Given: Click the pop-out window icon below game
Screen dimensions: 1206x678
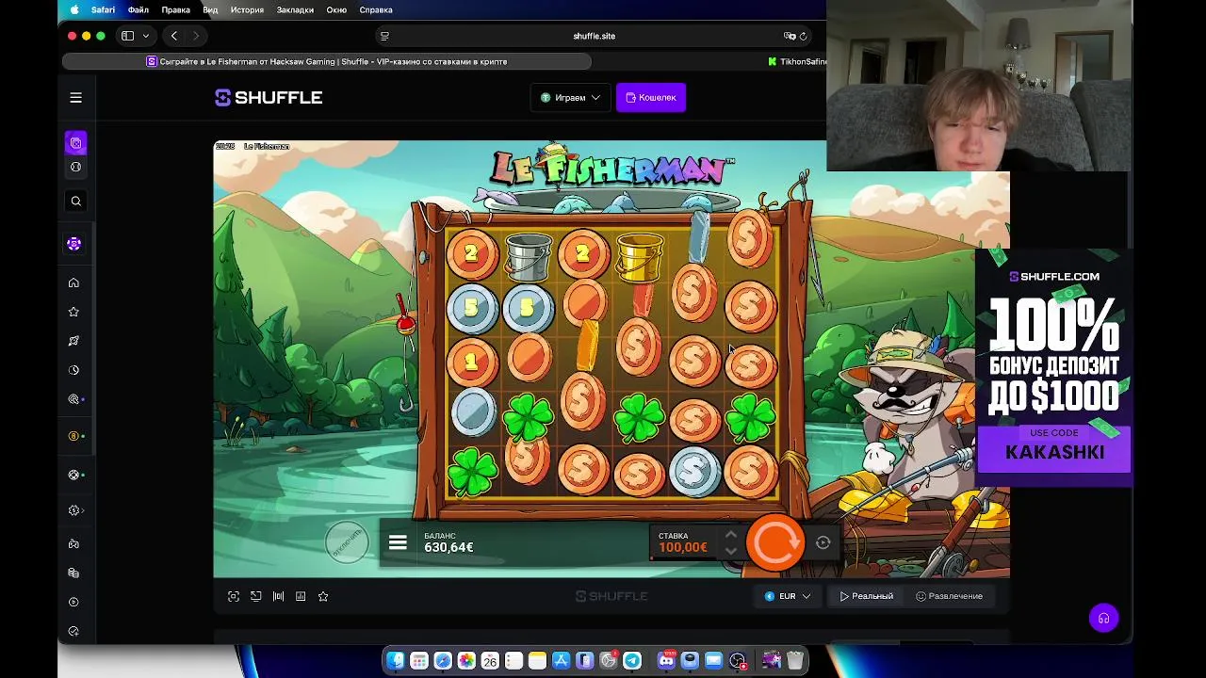Looking at the screenshot, I should tap(256, 596).
